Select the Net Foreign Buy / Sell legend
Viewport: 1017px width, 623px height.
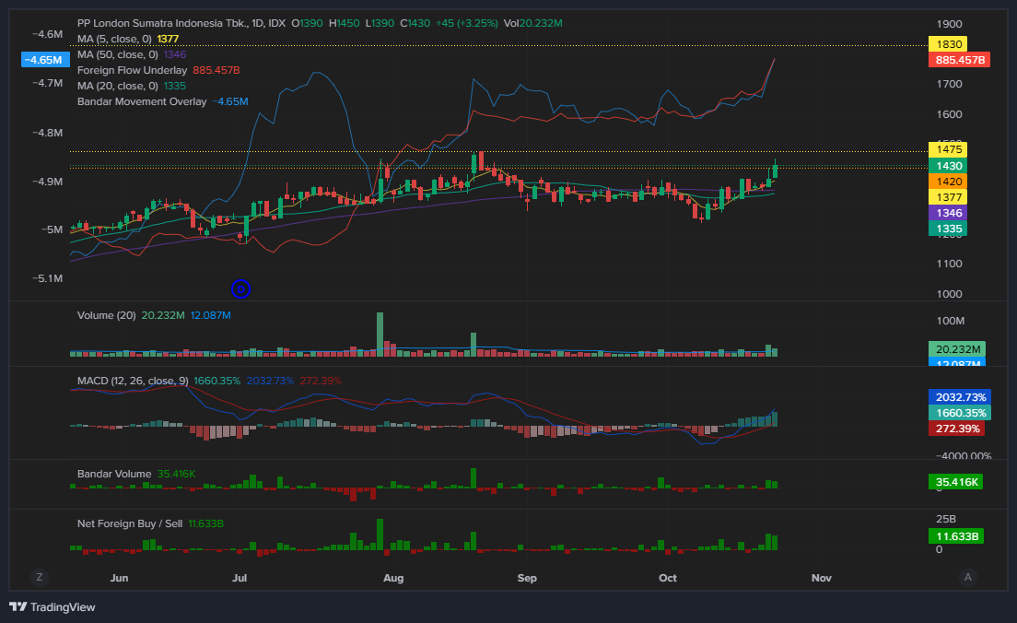[x=130, y=523]
